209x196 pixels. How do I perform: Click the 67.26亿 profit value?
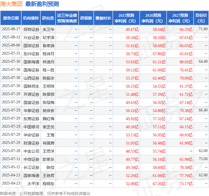coord(159,184)
